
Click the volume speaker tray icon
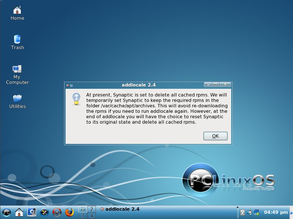(x=249, y=212)
